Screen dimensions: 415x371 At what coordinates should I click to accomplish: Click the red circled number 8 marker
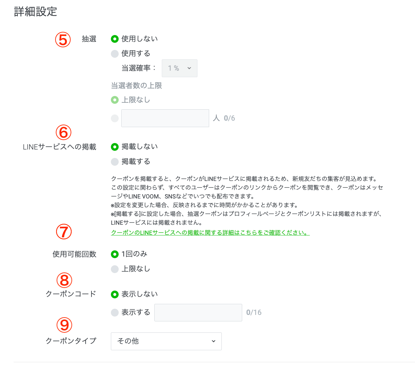coord(64,280)
